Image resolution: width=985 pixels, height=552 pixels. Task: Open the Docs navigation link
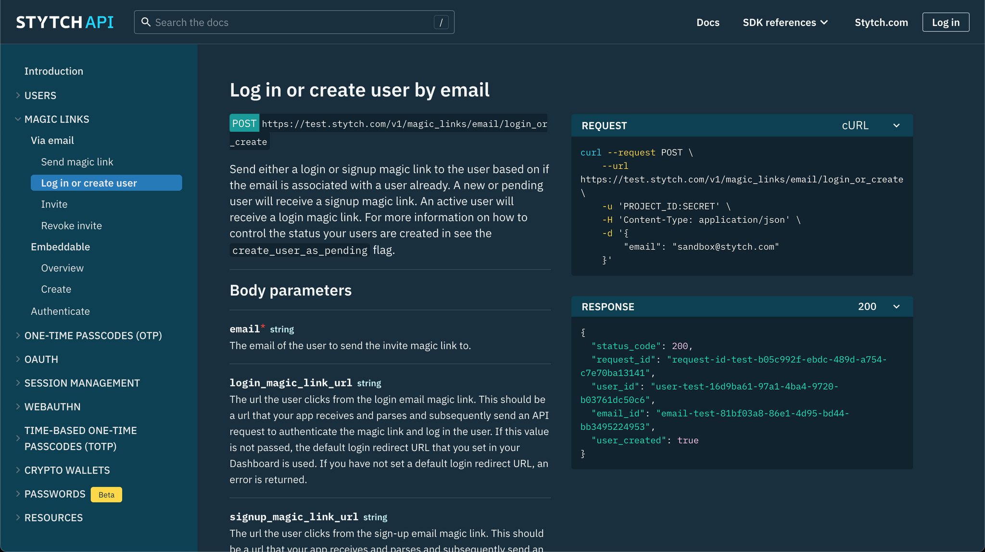tap(708, 22)
